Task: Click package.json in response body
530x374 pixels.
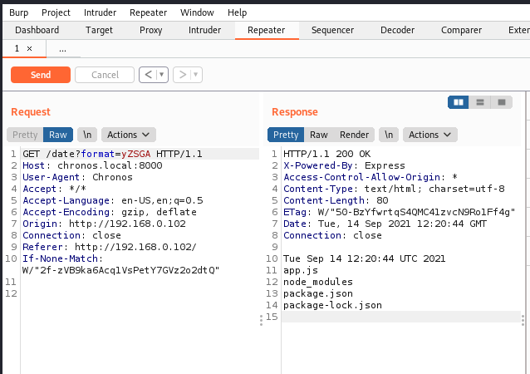Action: click(x=318, y=293)
